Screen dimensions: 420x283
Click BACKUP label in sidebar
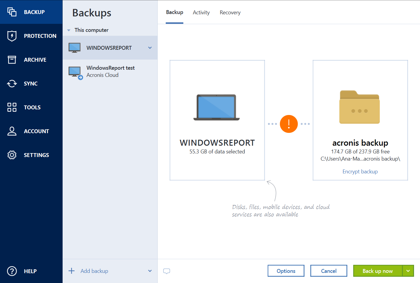pos(34,12)
